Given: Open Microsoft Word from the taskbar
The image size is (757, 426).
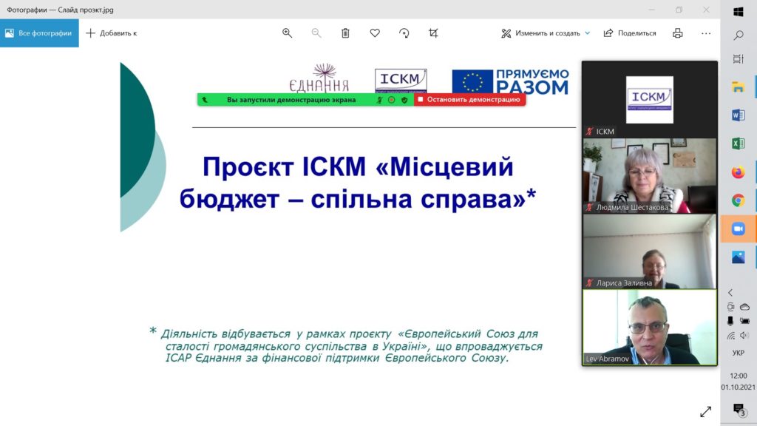Looking at the screenshot, I should pos(738,115).
